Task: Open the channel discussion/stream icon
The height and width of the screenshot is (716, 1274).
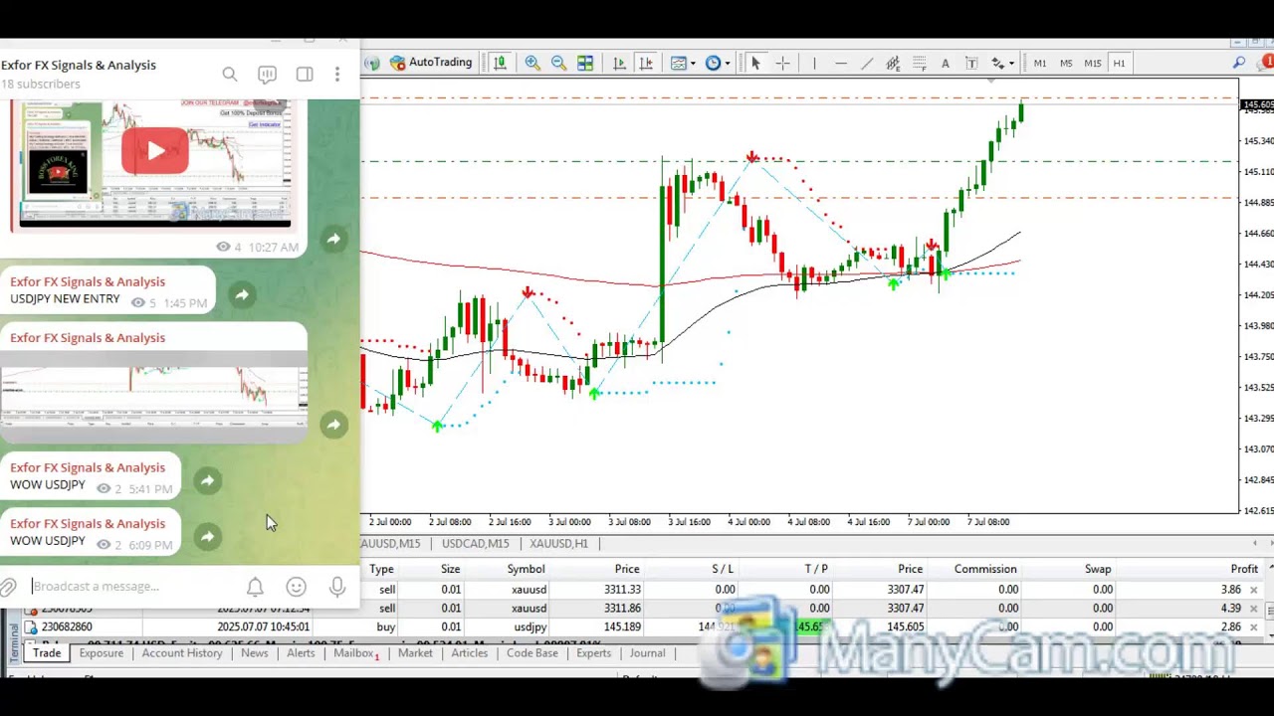Action: pyautogui.click(x=267, y=74)
